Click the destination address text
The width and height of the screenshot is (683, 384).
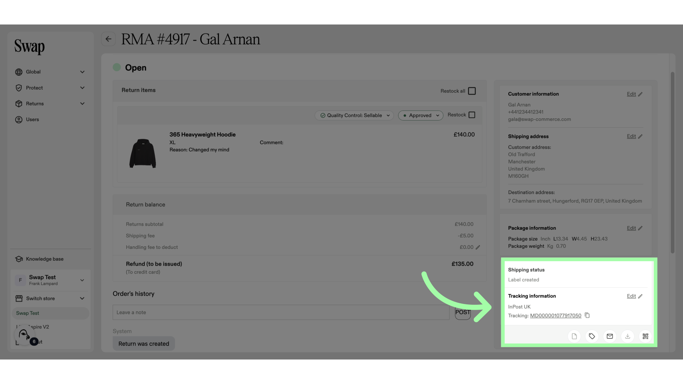click(x=575, y=201)
